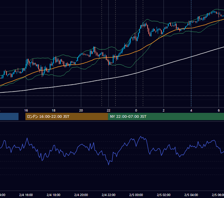The image size is (224, 198).
Task: Click the "18" hour label on upper time axis
Action: coord(54,111)
